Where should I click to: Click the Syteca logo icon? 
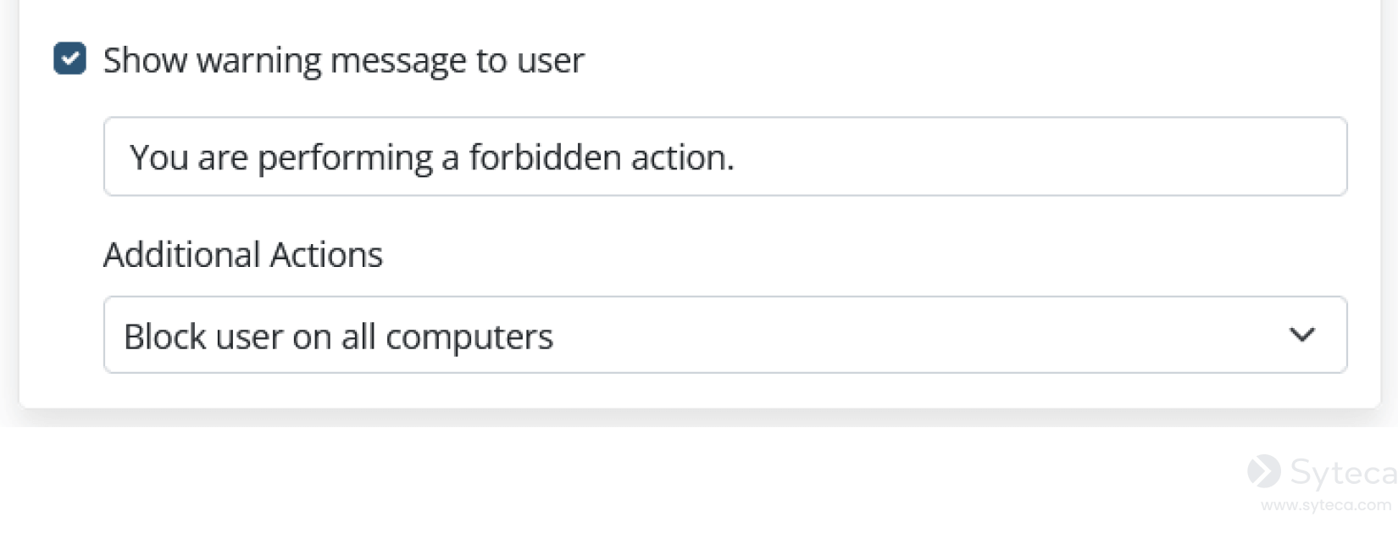1263,471
